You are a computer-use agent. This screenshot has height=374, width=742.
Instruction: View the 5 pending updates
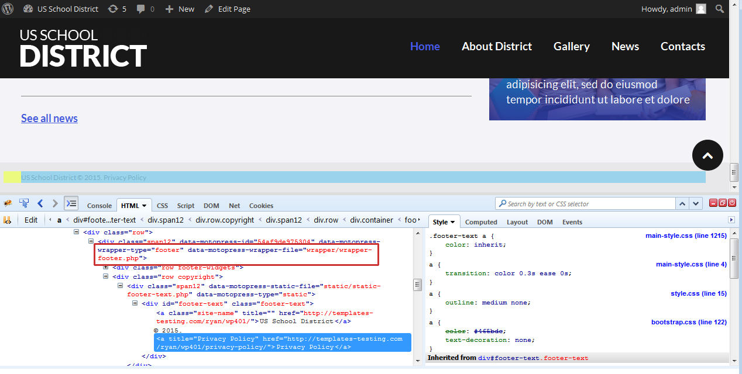point(117,9)
